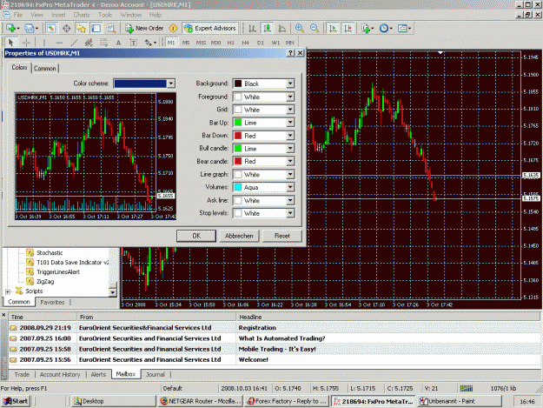Click the MetaEditor yellow diamond icon
The width and height of the screenshot is (543, 408).
click(173, 29)
